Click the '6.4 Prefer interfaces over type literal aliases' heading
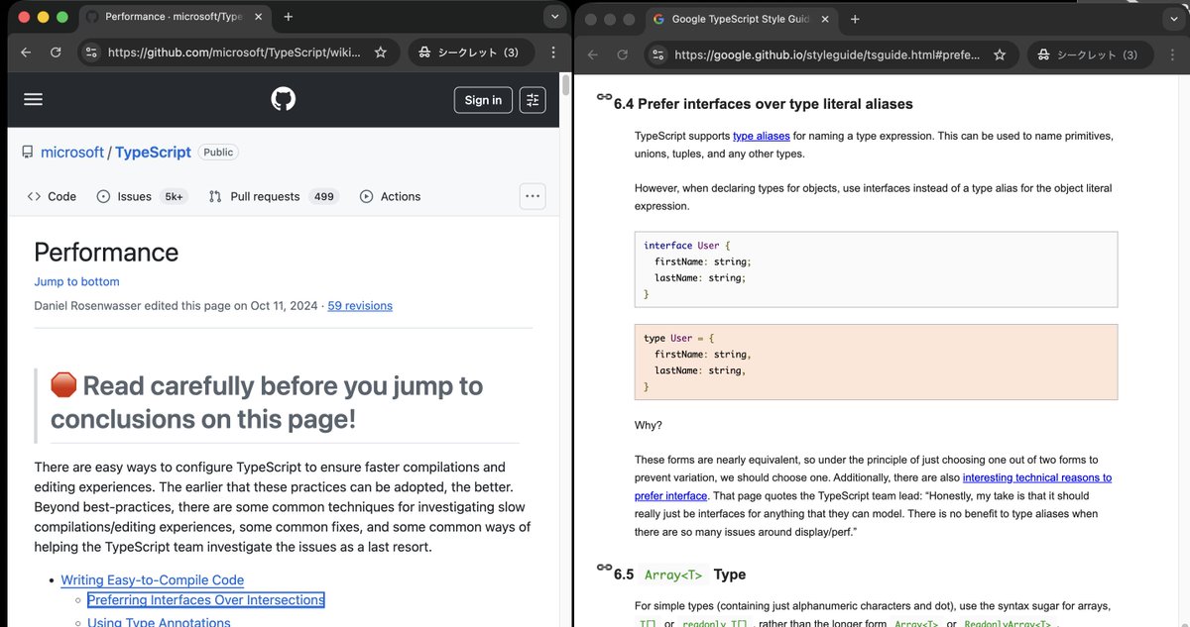Screen dimensions: 1190x627 (x=764, y=104)
